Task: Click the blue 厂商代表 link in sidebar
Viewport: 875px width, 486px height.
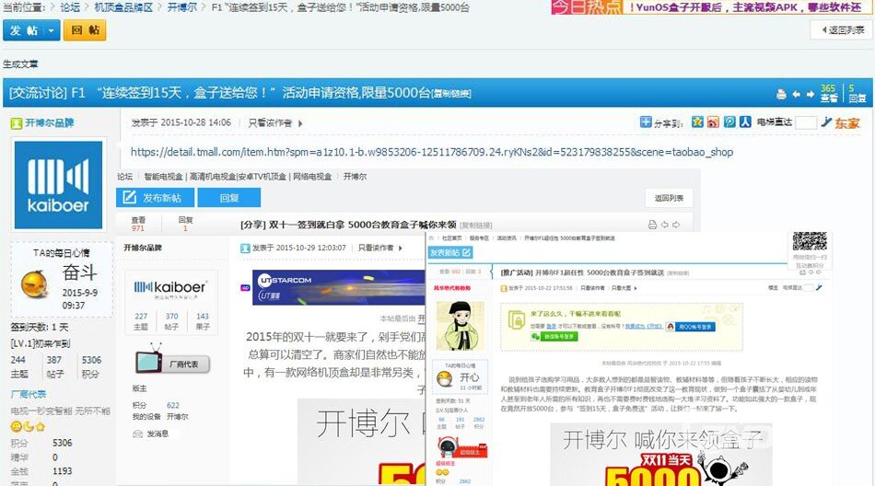Action: pos(29,395)
